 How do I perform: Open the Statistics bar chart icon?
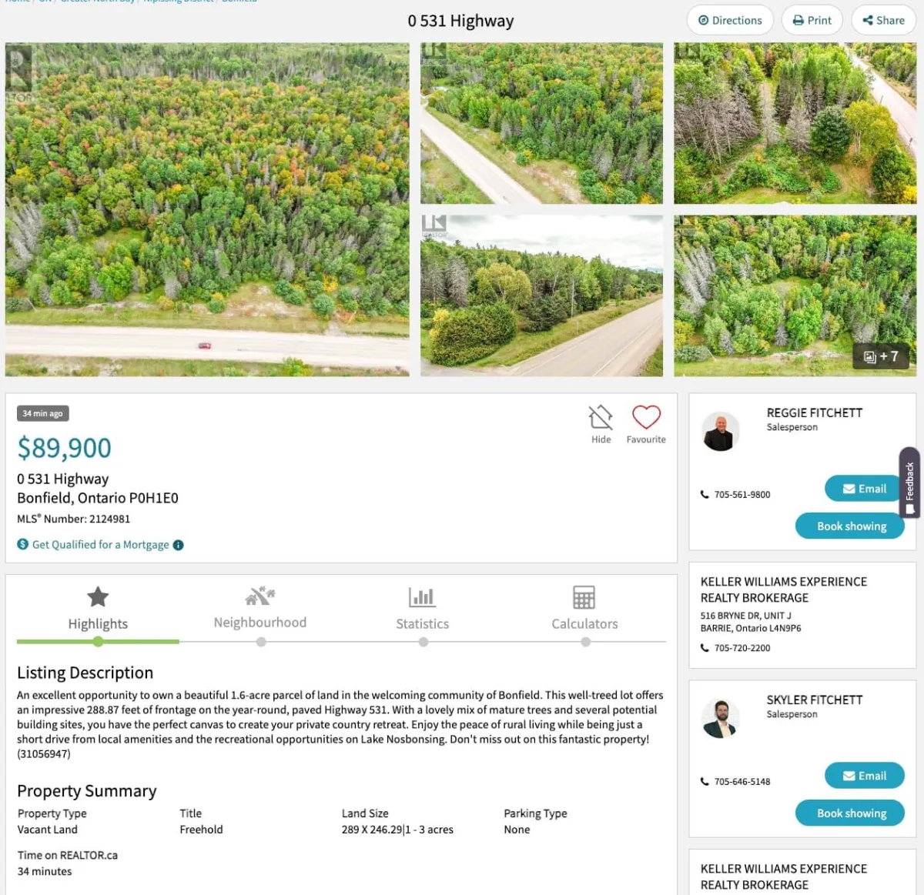pyautogui.click(x=422, y=596)
